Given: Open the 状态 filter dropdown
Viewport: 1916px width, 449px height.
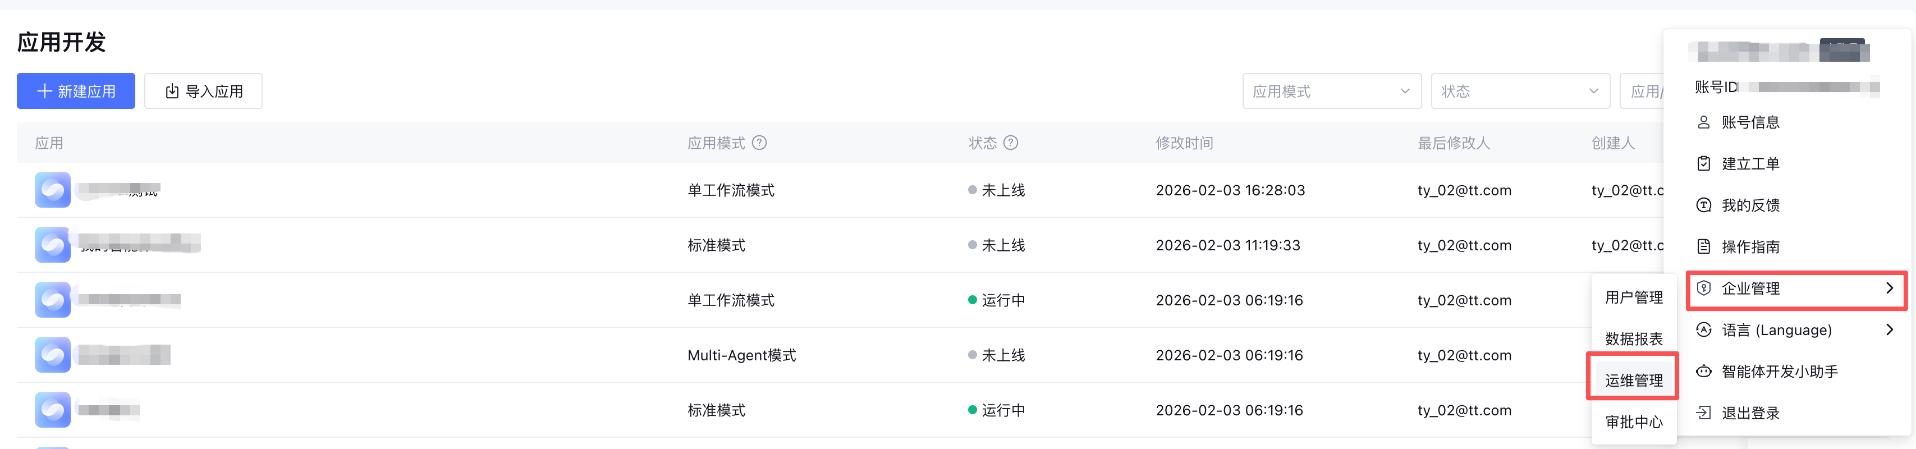Looking at the screenshot, I should click(1520, 91).
